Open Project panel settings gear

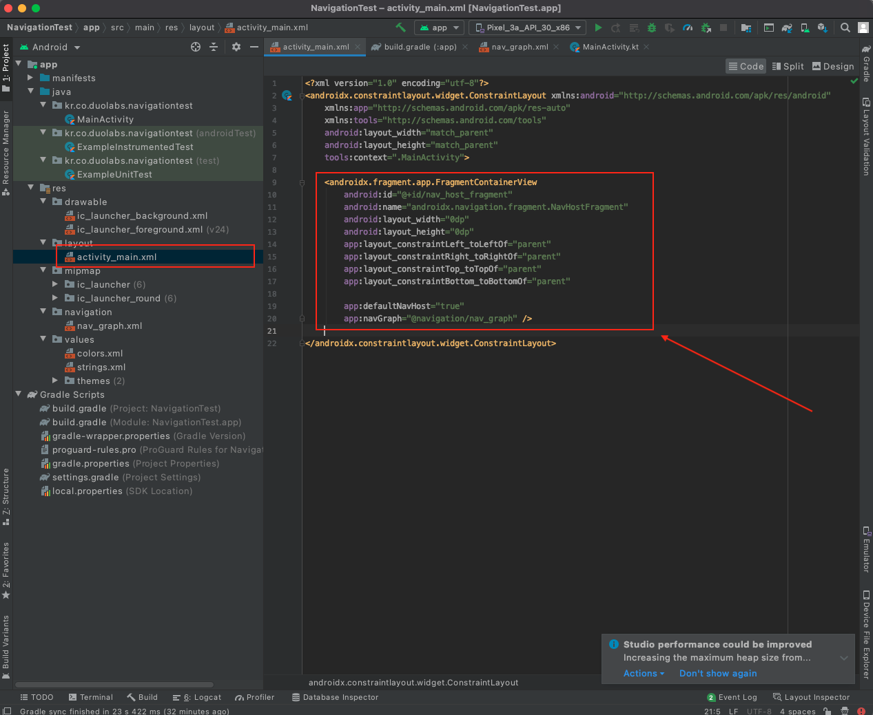point(236,47)
